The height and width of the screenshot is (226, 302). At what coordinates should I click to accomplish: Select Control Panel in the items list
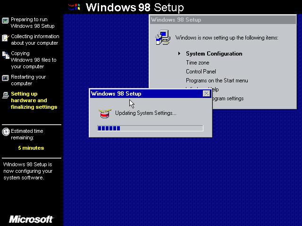[x=201, y=72]
